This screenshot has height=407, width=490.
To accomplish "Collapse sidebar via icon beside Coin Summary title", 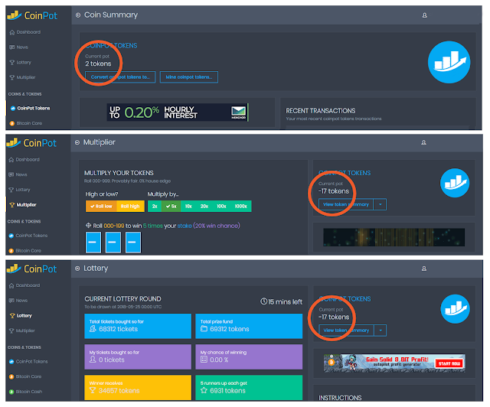I will [x=78, y=15].
